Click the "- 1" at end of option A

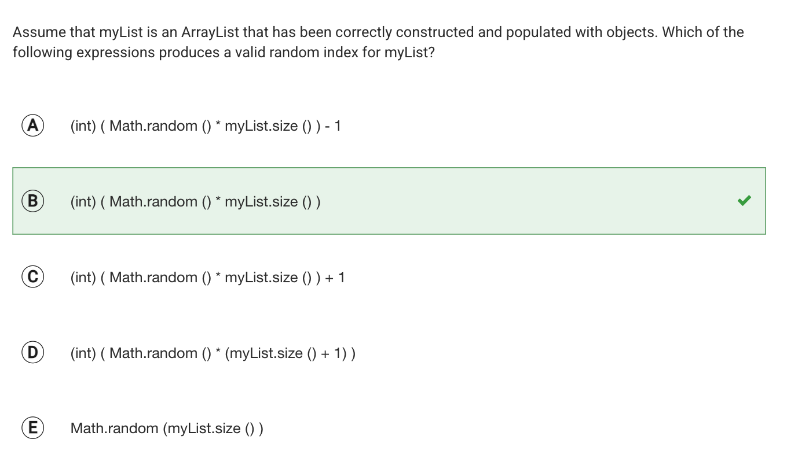pyautogui.click(x=334, y=126)
